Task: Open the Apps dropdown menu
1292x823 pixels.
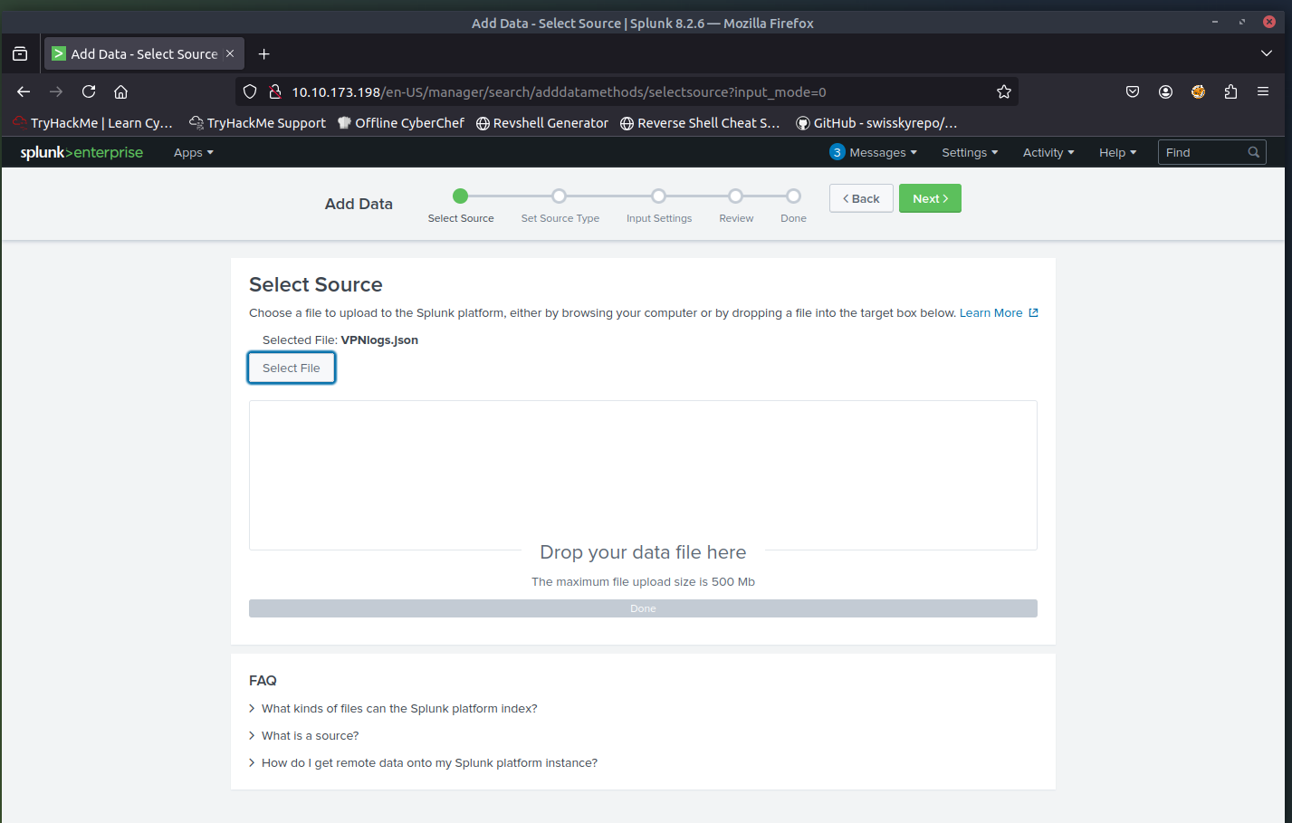Action: click(194, 152)
